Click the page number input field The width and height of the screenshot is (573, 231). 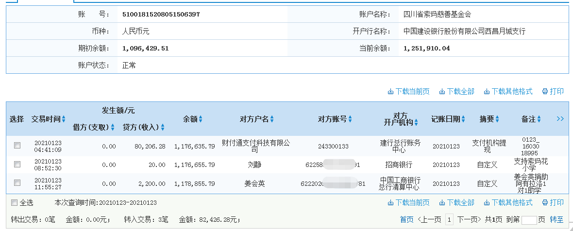[x=528, y=220]
